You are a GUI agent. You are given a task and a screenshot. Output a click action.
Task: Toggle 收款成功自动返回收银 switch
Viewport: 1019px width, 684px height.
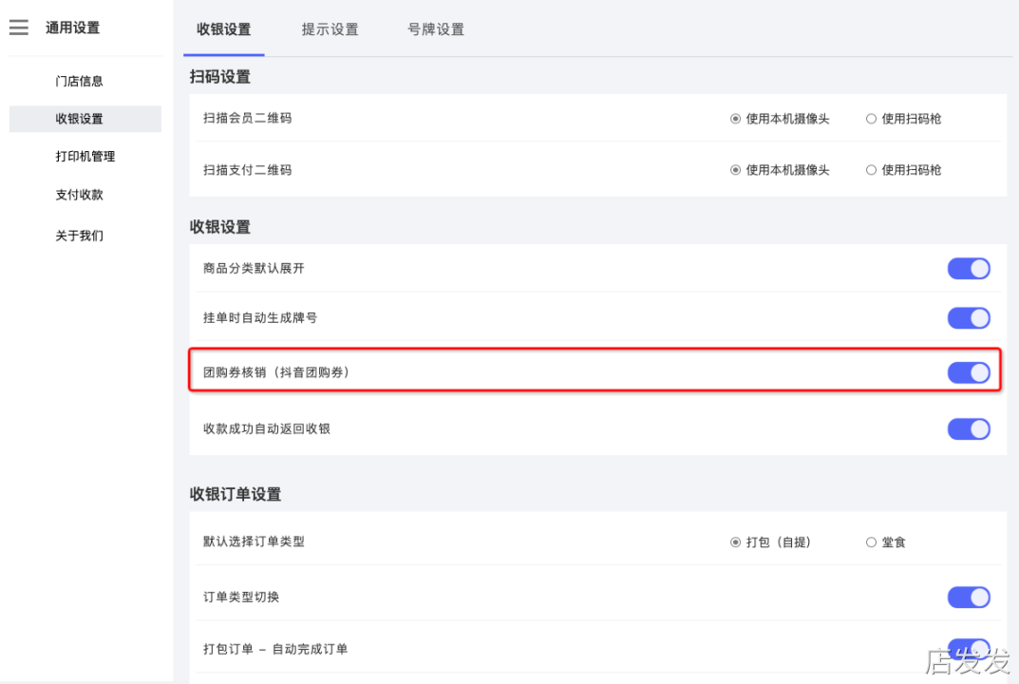click(969, 429)
